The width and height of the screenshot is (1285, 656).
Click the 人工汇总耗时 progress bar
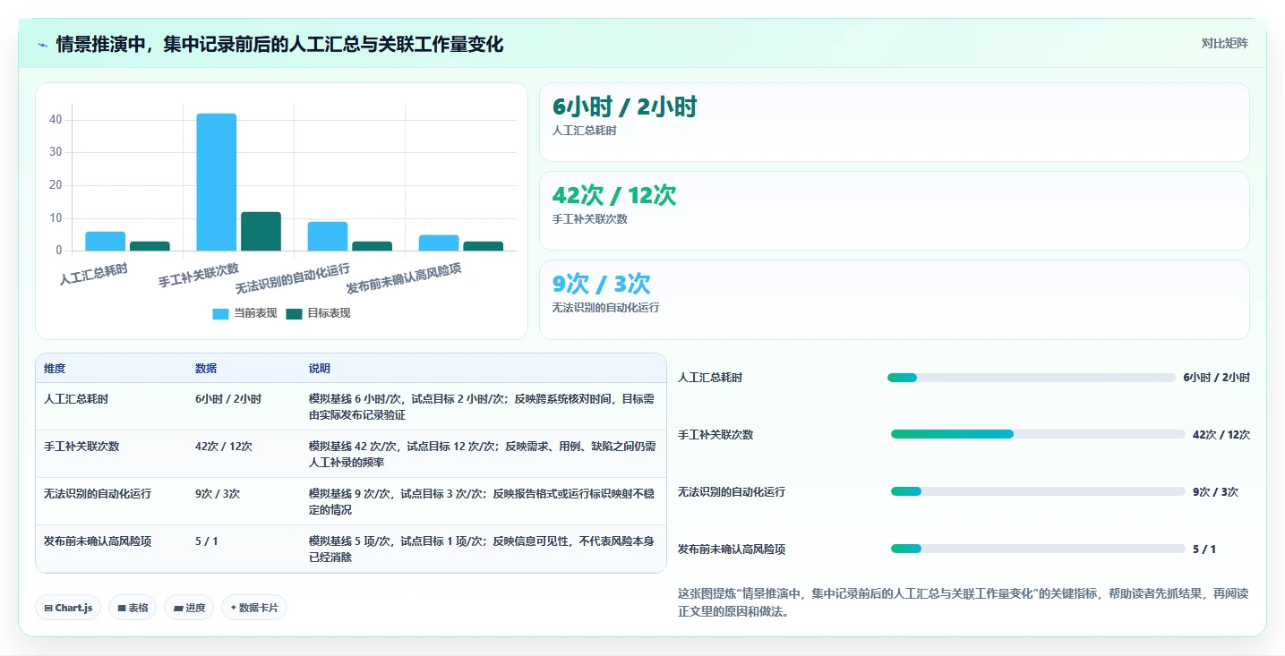pos(1031,378)
